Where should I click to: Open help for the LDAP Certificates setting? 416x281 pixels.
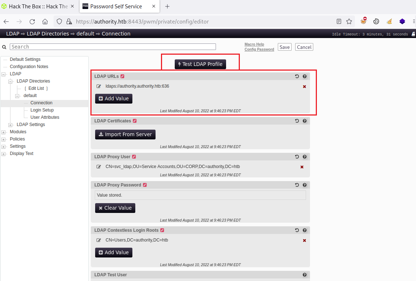click(305, 121)
